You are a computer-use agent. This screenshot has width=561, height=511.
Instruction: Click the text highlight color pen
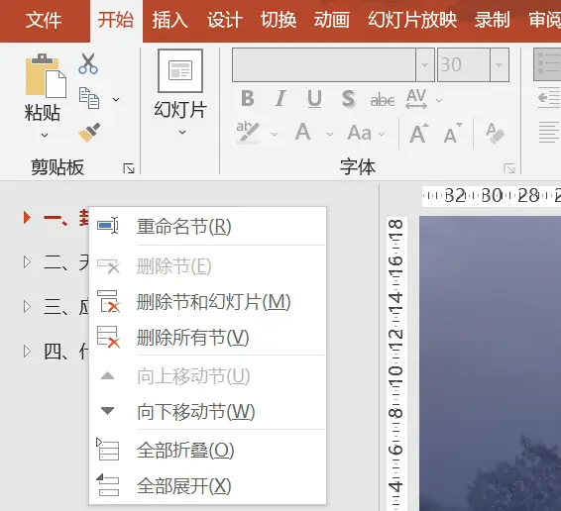[x=248, y=133]
